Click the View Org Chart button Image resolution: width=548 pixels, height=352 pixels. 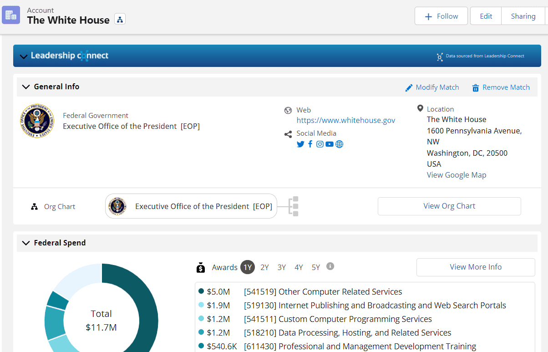point(449,206)
